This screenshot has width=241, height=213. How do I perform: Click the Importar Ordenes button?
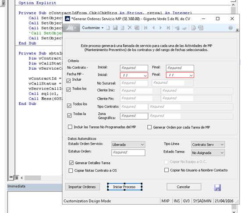(x=82, y=187)
